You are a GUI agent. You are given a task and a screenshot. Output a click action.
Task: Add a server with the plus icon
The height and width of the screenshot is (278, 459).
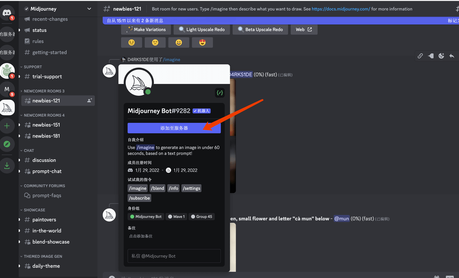point(7,126)
